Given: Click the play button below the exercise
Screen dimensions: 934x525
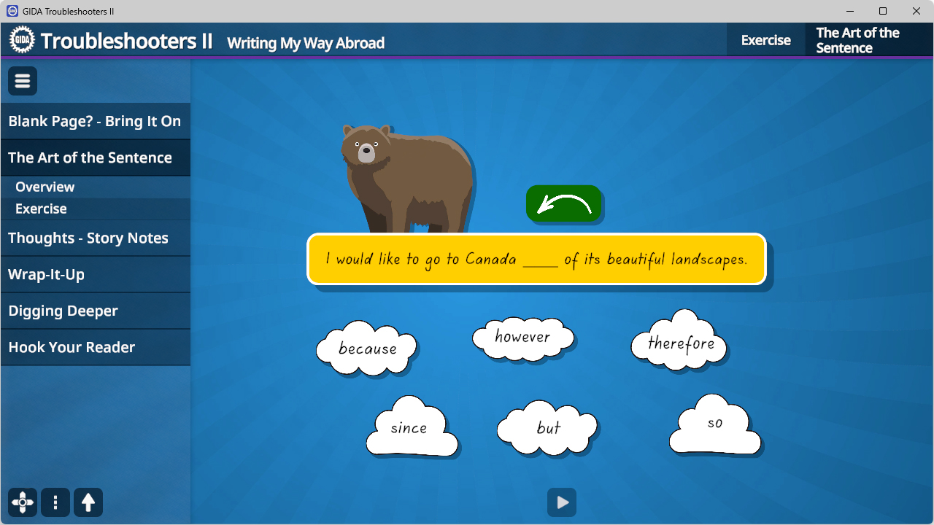Looking at the screenshot, I should click(561, 502).
